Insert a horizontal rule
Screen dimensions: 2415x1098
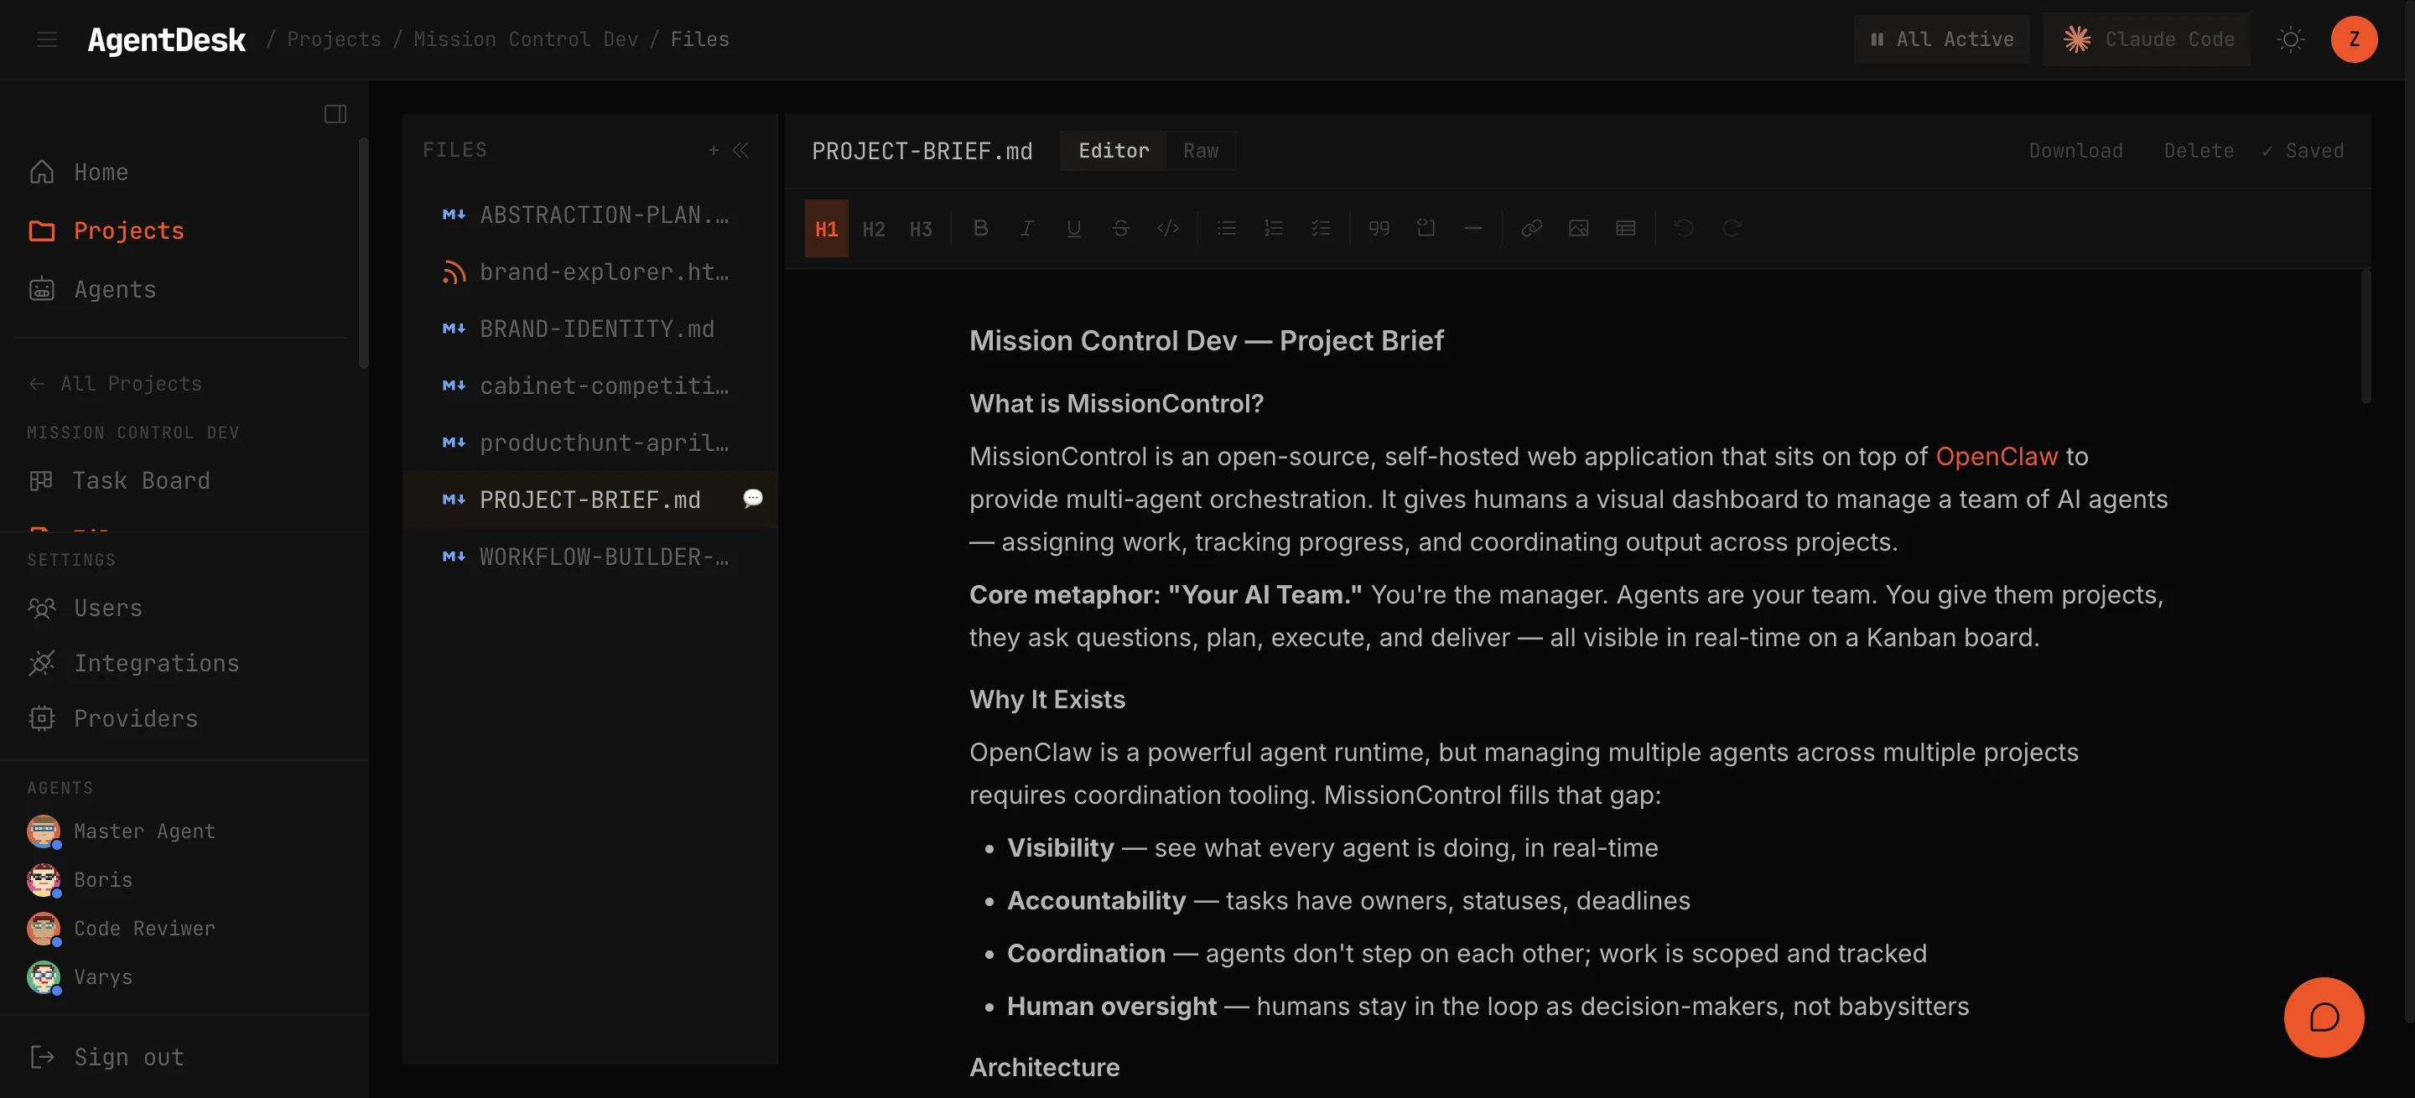[1472, 229]
